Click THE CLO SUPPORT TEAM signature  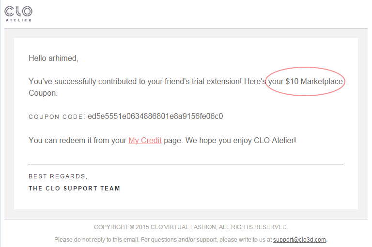[x=74, y=188]
